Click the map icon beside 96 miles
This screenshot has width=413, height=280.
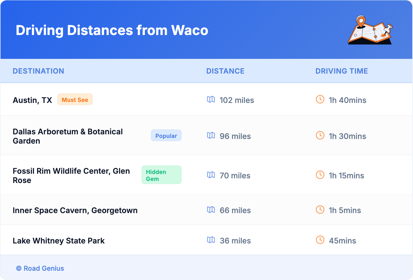pyautogui.click(x=211, y=135)
